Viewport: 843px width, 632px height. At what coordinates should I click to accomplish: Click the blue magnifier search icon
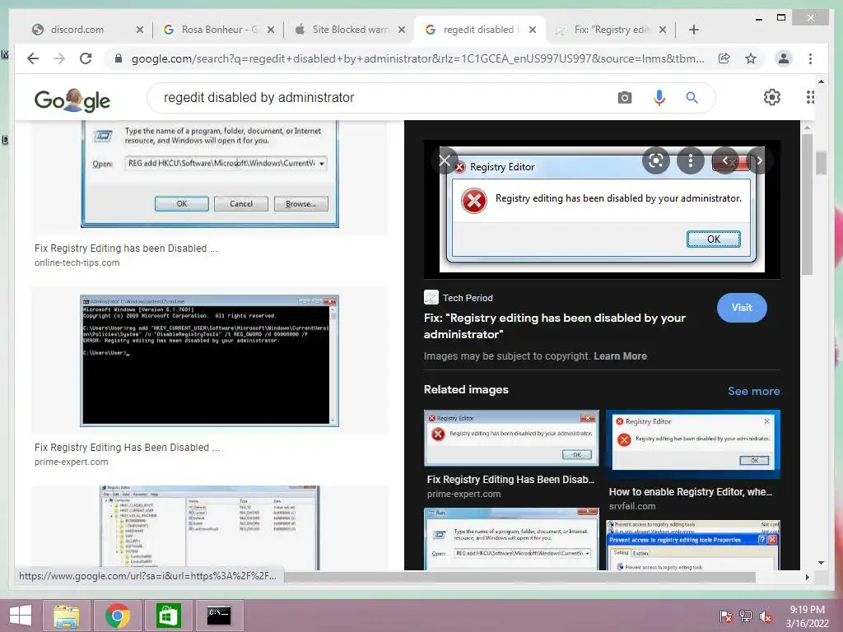pos(692,98)
